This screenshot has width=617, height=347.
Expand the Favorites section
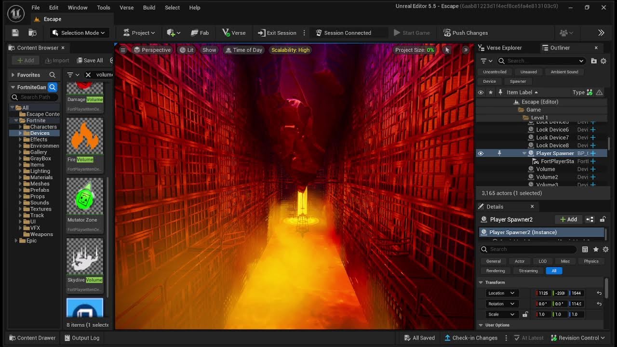point(13,75)
